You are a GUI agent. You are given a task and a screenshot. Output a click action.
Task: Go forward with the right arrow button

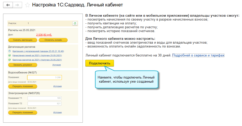pyautogui.click(x=17, y=5)
